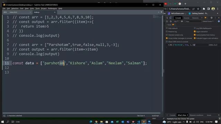Disable Autocomplete from history checkbox
Viewport: 221px width, 124px height.
195,35
